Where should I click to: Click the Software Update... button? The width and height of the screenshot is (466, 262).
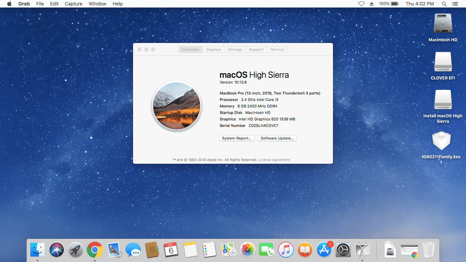277,138
